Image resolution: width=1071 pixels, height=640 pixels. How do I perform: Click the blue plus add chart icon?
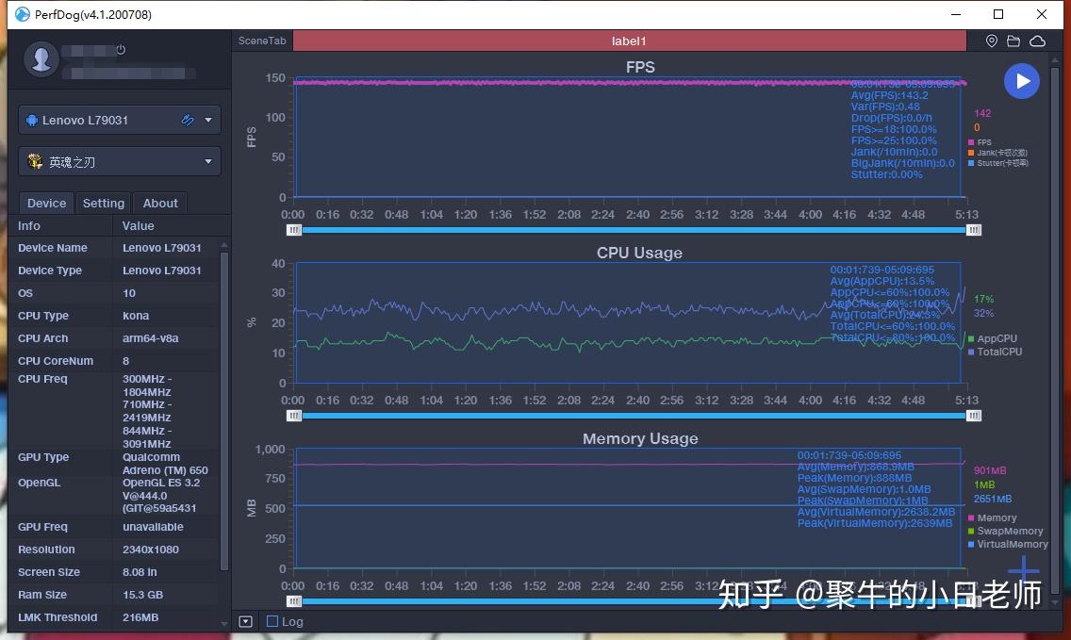click(1023, 570)
